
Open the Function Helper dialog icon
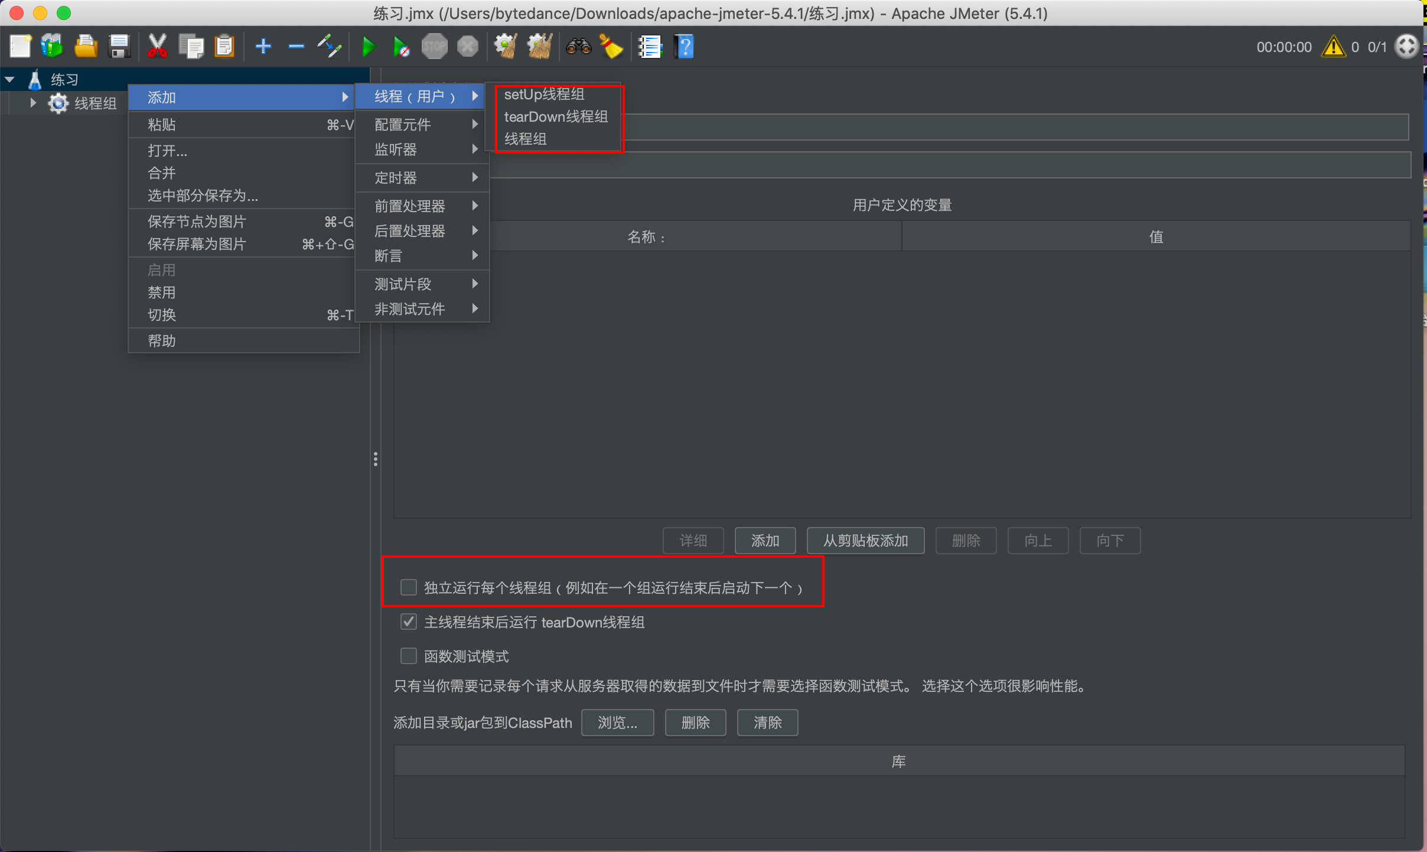click(649, 46)
